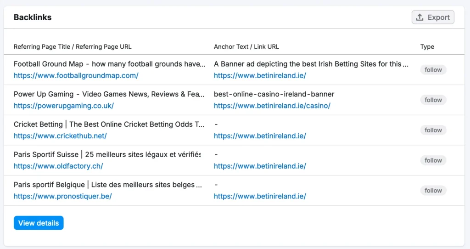Select title 'Football Ground Map - how many football grounds'

coord(109,64)
